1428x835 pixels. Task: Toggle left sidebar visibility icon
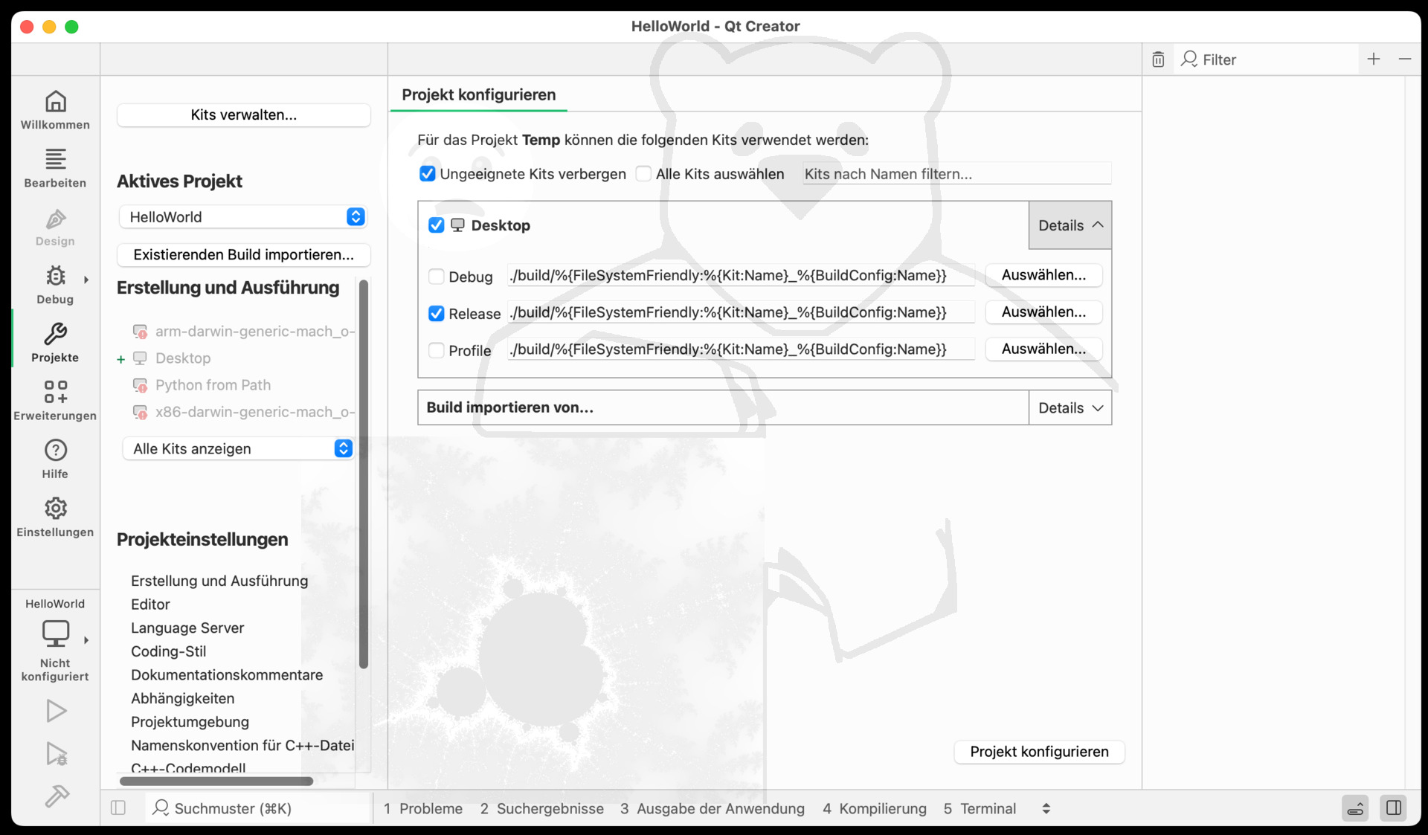(118, 808)
